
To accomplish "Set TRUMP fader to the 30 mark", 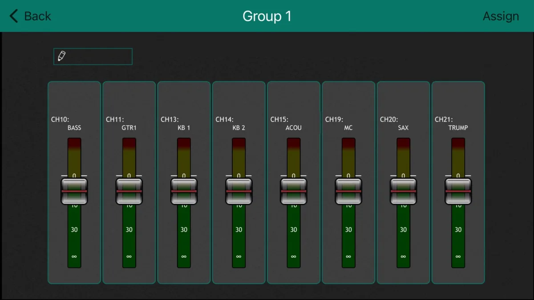I will point(458,230).
